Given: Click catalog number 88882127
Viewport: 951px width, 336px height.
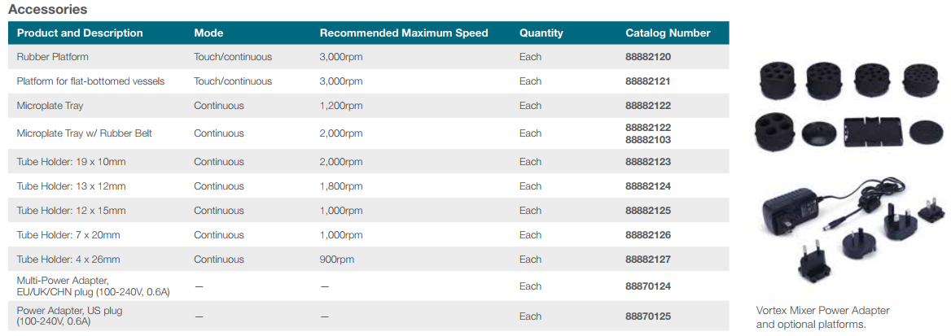Looking at the screenshot, I should coord(648,260).
